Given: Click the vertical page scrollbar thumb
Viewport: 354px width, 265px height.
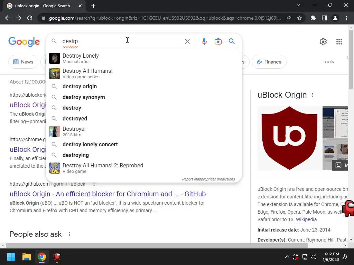Looking at the screenshot, I should click(351, 59).
